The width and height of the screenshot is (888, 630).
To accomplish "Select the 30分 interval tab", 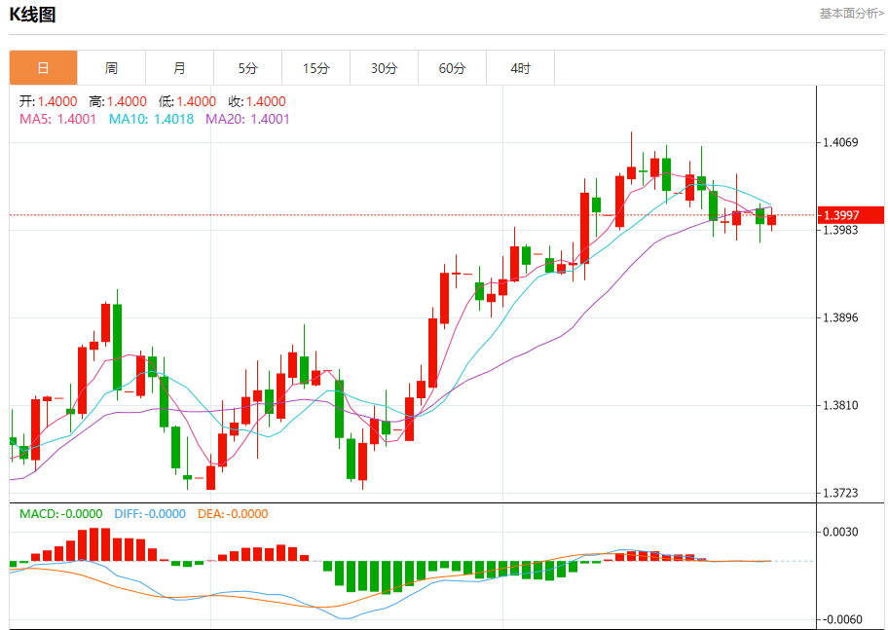I will [384, 68].
